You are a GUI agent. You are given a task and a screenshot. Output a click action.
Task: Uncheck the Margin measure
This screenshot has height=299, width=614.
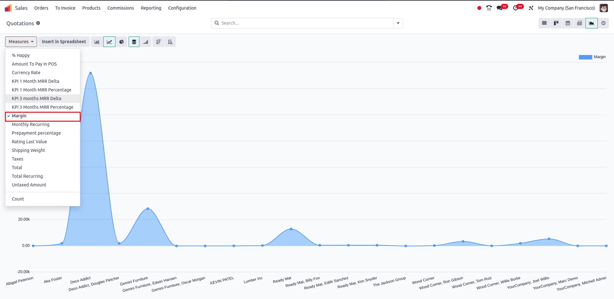tap(19, 116)
